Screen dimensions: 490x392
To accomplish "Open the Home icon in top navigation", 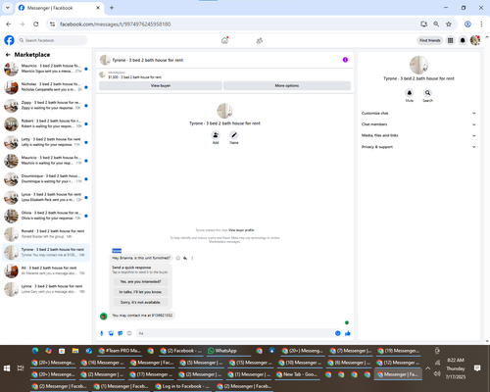I will click(224, 40).
